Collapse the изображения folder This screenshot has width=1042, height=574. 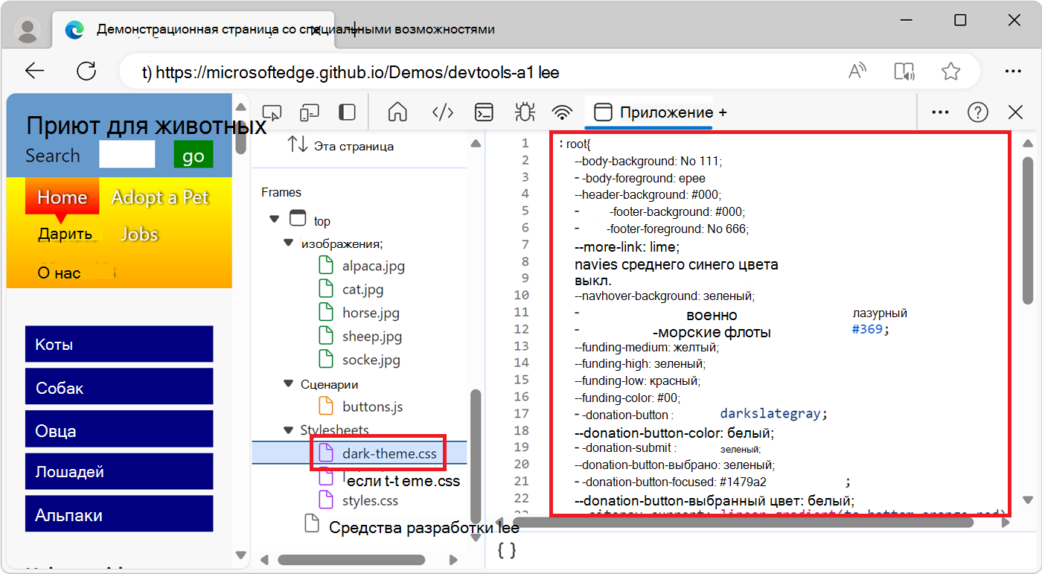click(287, 243)
